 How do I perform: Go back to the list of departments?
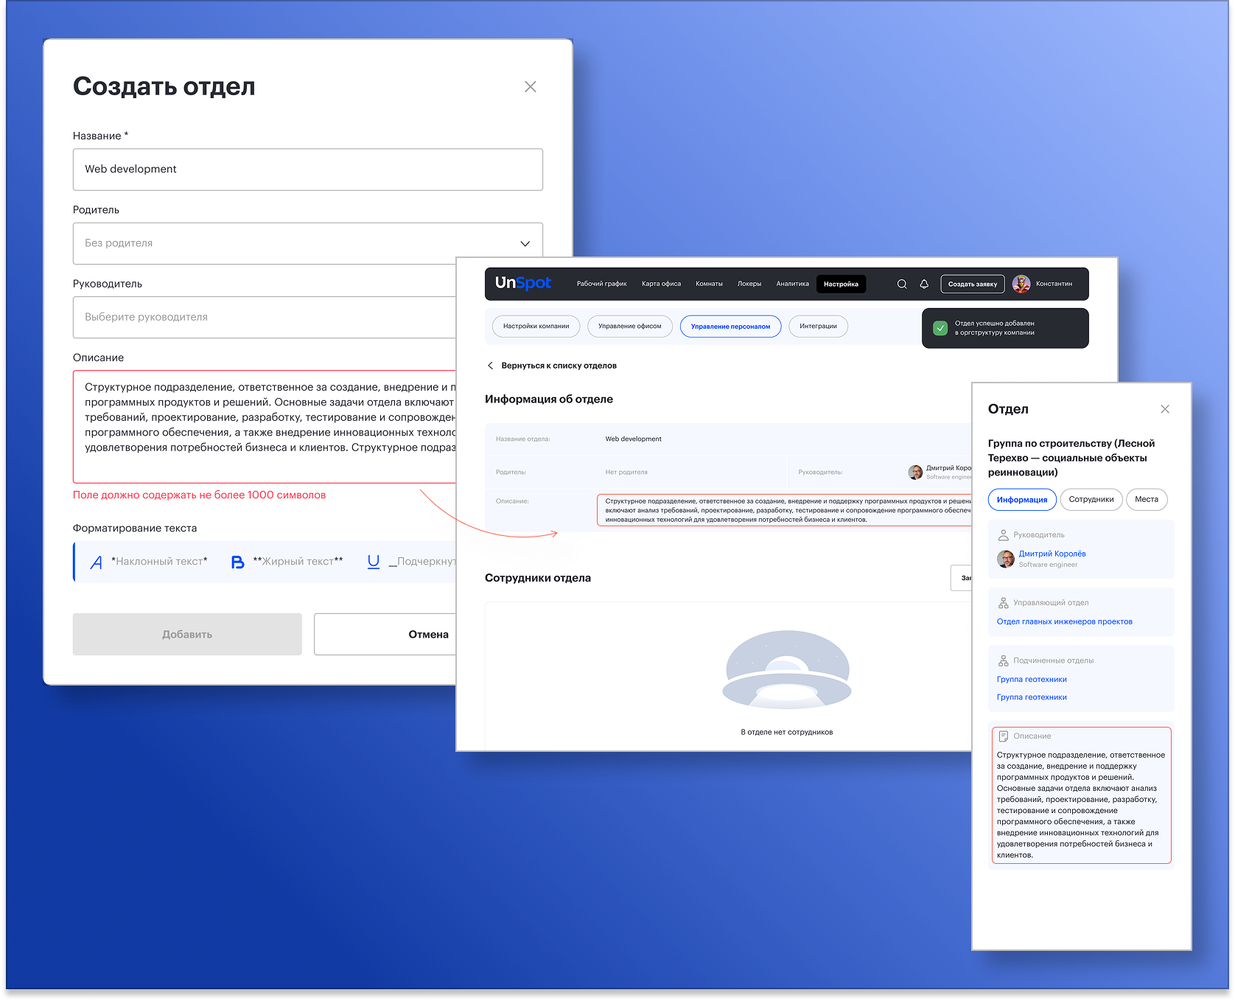551,366
